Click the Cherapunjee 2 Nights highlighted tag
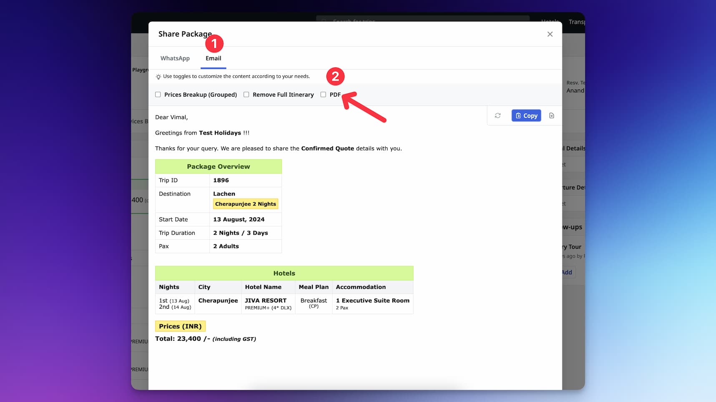Viewport: 716px width, 402px height. point(245,203)
